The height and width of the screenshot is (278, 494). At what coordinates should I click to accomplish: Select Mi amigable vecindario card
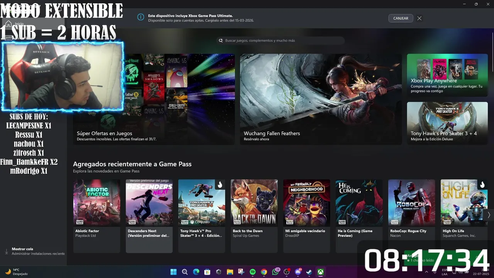point(306,216)
